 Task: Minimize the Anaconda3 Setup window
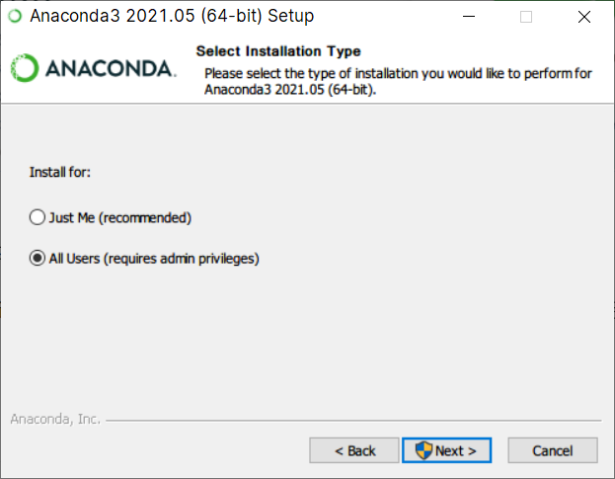[x=469, y=17]
